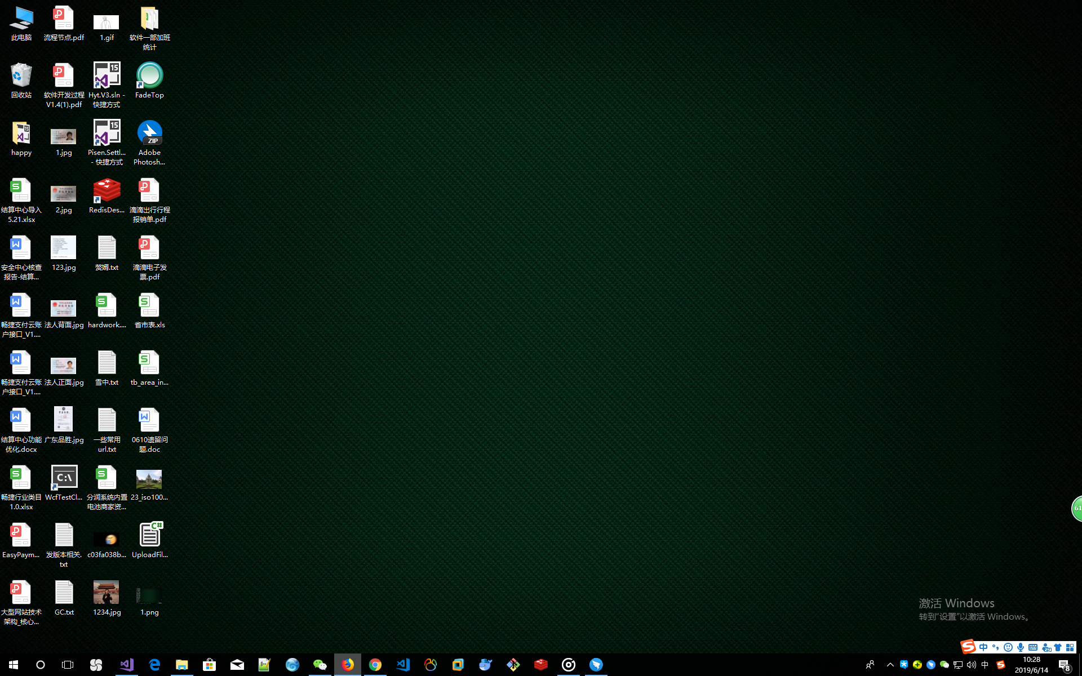The width and height of the screenshot is (1082, 676).
Task: Open Firefox from the taskbar
Action: (348, 665)
